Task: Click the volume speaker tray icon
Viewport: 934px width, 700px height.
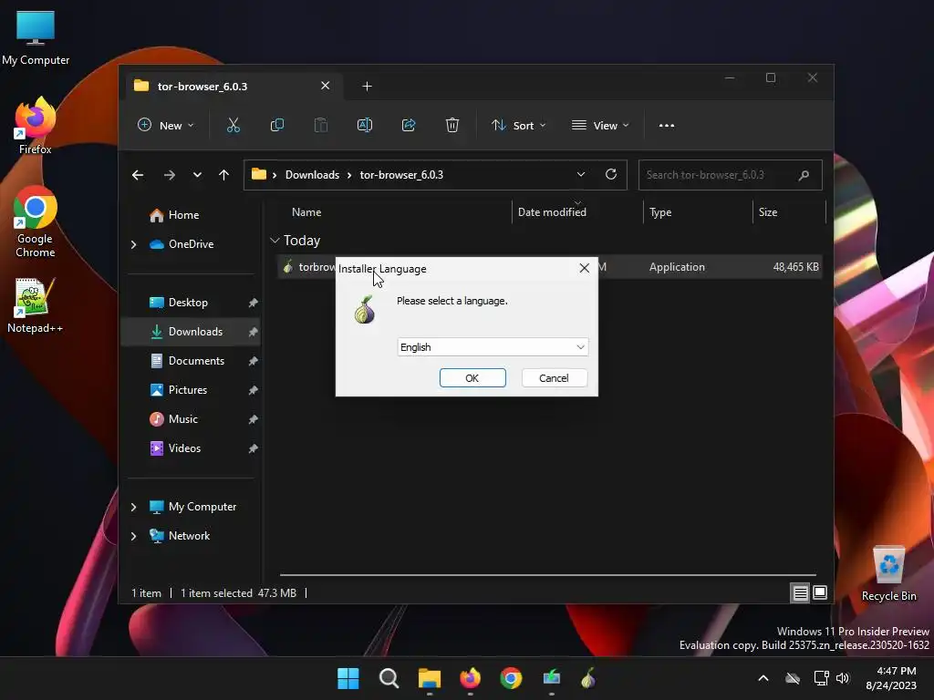Action: (842, 678)
